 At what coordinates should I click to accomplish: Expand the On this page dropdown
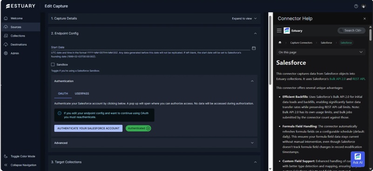pyautogui.click(x=321, y=52)
